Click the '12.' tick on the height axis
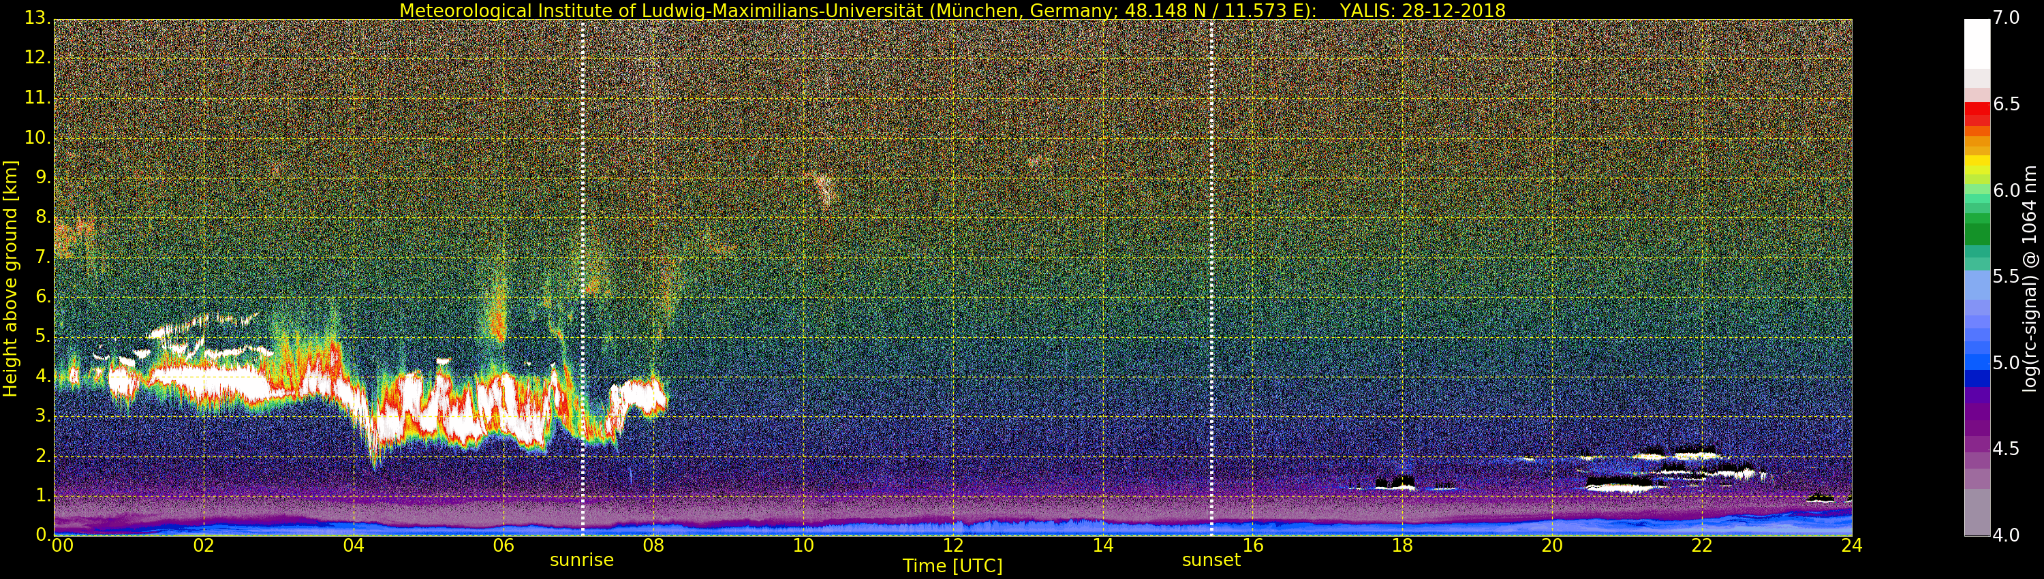 coord(37,58)
